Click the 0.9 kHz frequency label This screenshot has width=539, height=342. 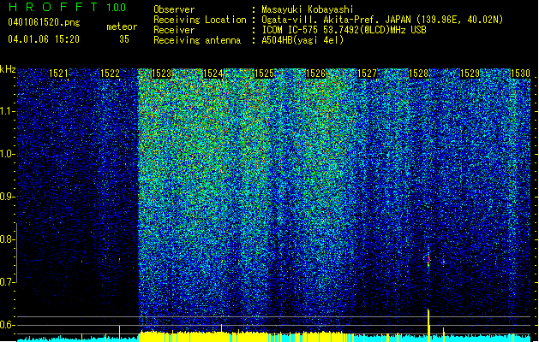pos(8,197)
